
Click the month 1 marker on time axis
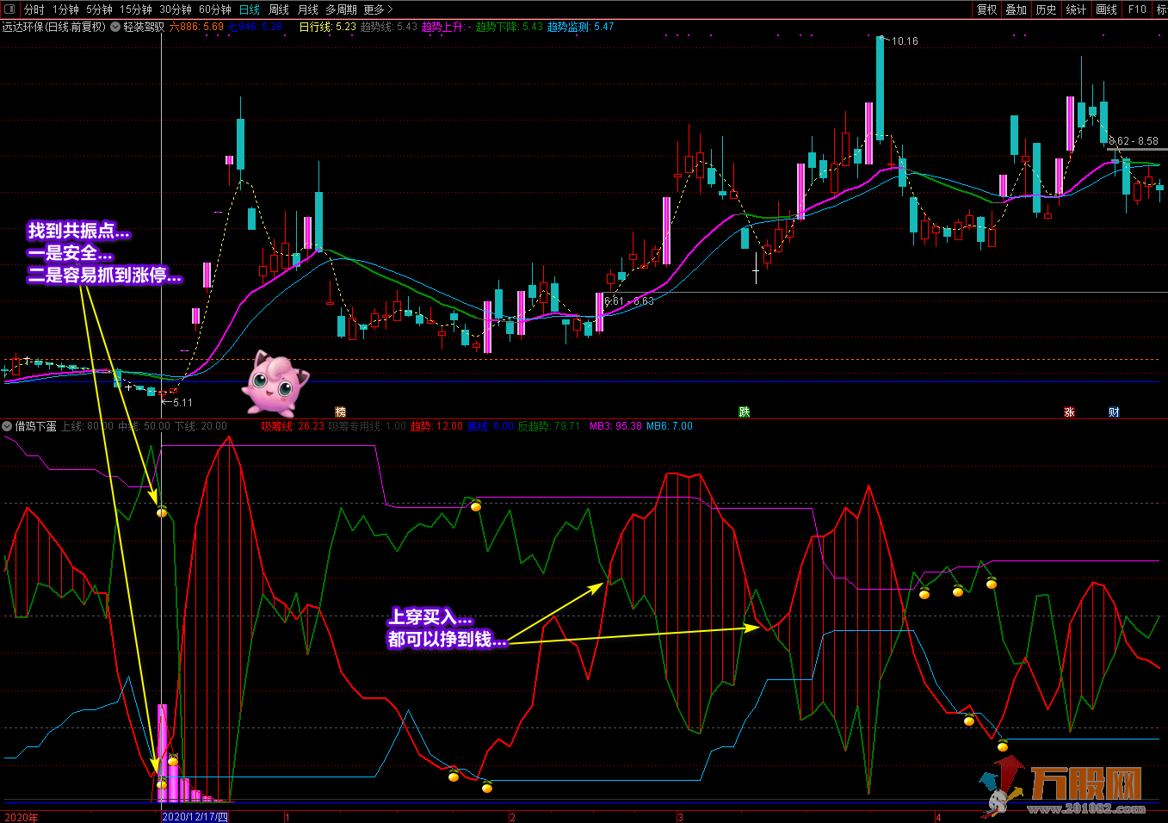pos(287,817)
